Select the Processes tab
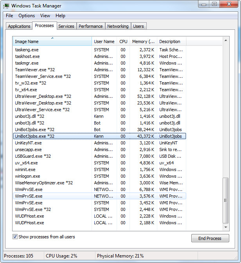 coord(45,26)
